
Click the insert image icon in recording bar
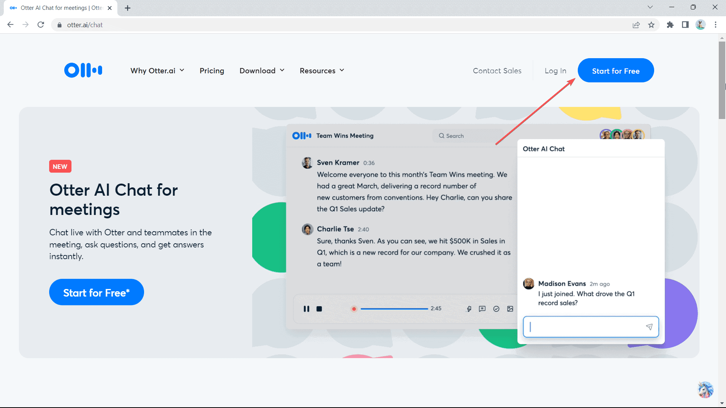[x=510, y=309]
